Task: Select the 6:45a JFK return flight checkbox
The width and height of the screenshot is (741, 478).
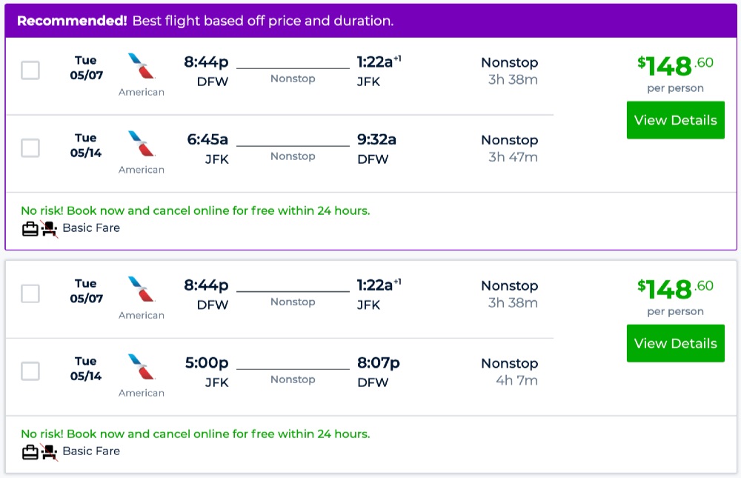Action: coord(30,148)
